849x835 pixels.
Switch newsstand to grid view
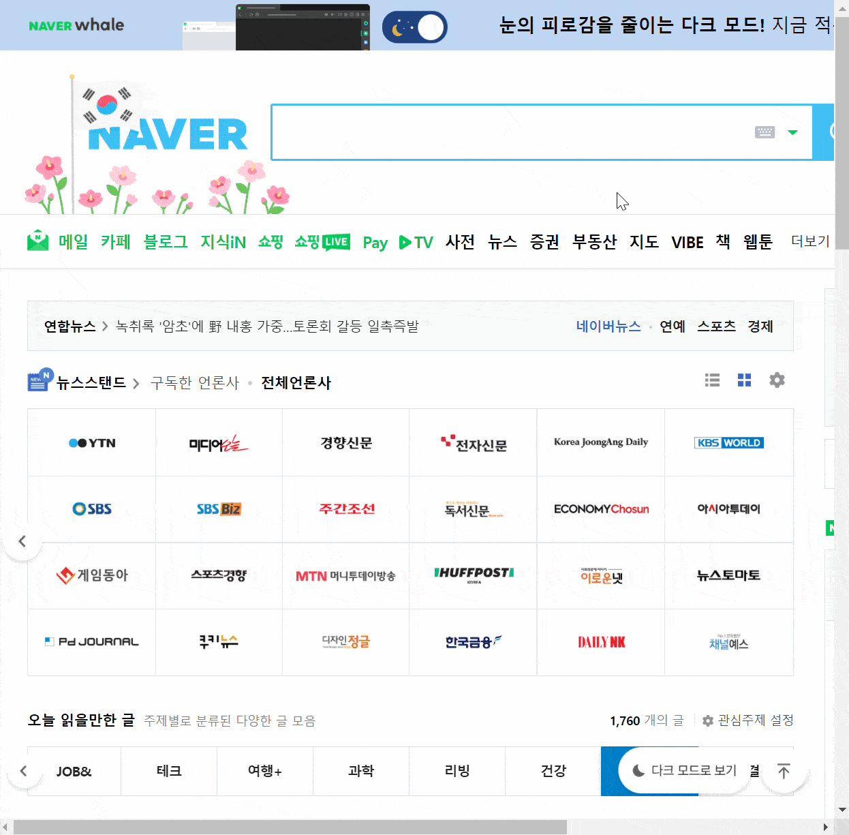pos(744,380)
